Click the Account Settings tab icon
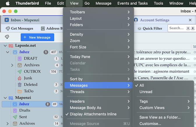 [136, 20]
